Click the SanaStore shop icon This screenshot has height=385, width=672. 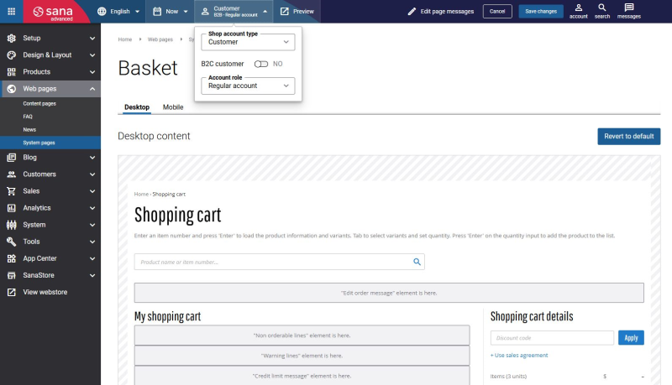point(12,275)
